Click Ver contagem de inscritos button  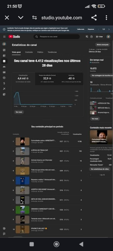(101, 75)
